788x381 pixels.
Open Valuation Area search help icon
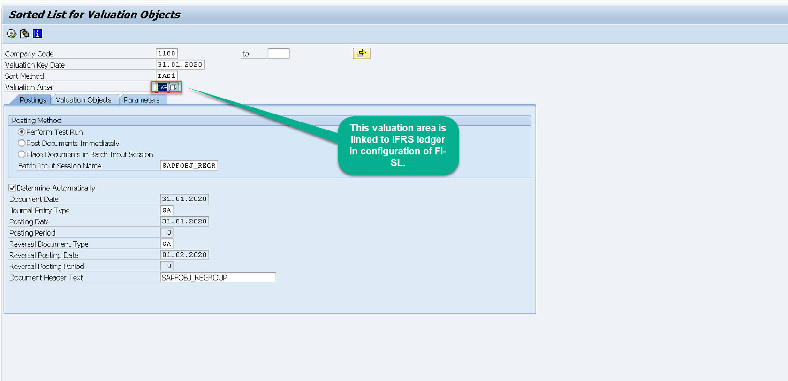point(174,87)
